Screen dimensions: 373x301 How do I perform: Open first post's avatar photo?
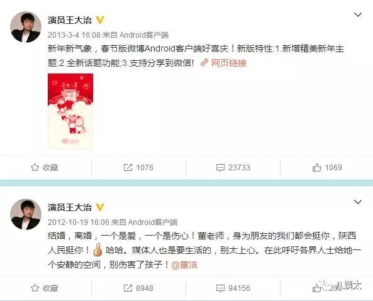26,27
